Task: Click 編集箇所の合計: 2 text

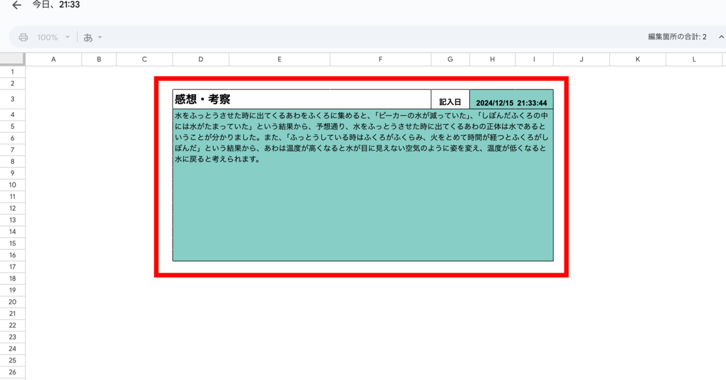Action: pyautogui.click(x=677, y=37)
